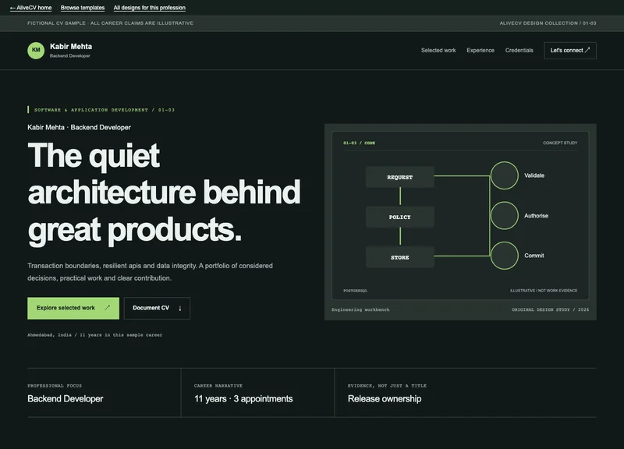Click 'Ahmedabad, India / 11 years' text
The height and width of the screenshot is (449, 624).
pos(94,335)
